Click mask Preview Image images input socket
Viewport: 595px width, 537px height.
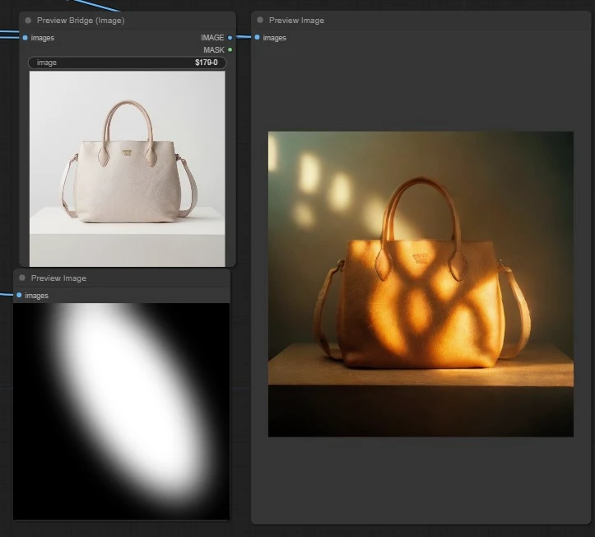coord(19,295)
